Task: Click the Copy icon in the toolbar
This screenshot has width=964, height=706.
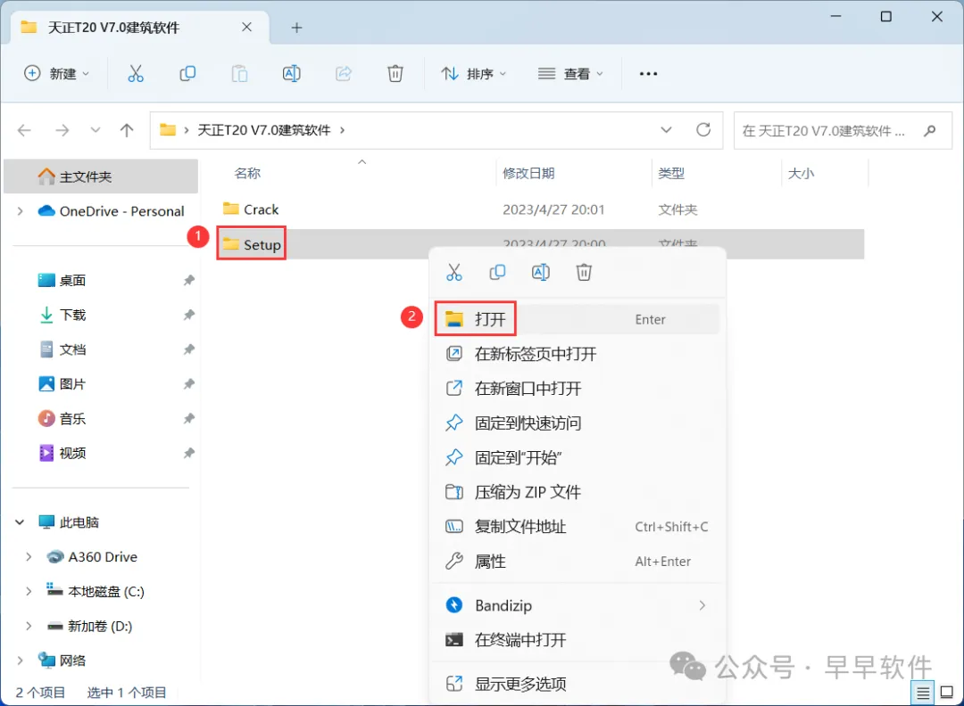Action: coord(187,74)
